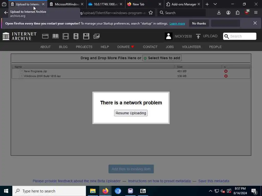This screenshot has height=196, width=262.
Task: Open the JOBS nav item
Action: pos(170,47)
